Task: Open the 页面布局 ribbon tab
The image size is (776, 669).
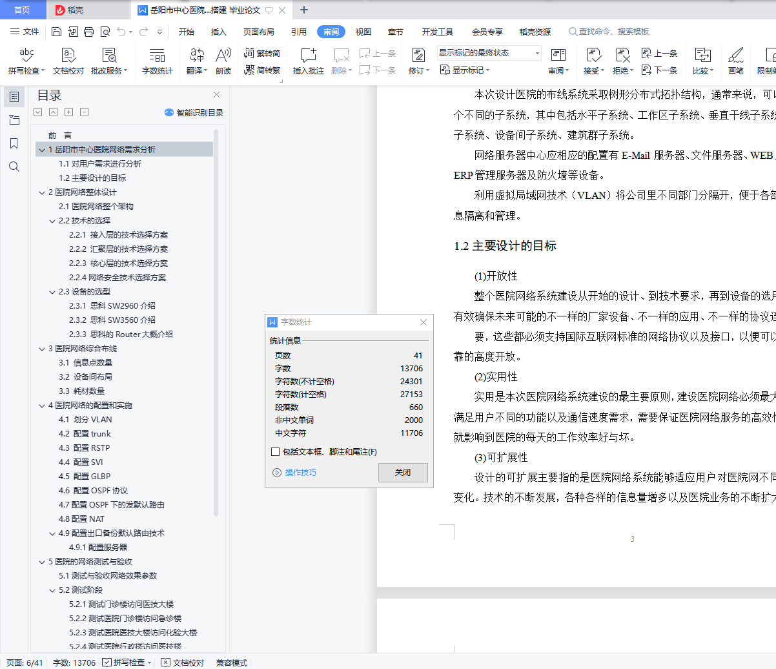Action: click(x=259, y=32)
